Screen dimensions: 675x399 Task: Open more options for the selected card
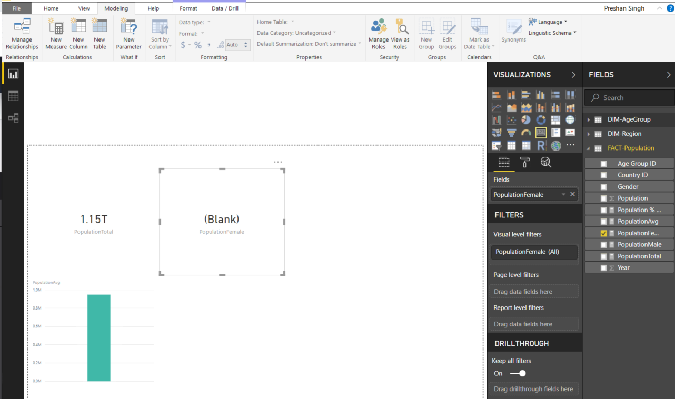278,162
